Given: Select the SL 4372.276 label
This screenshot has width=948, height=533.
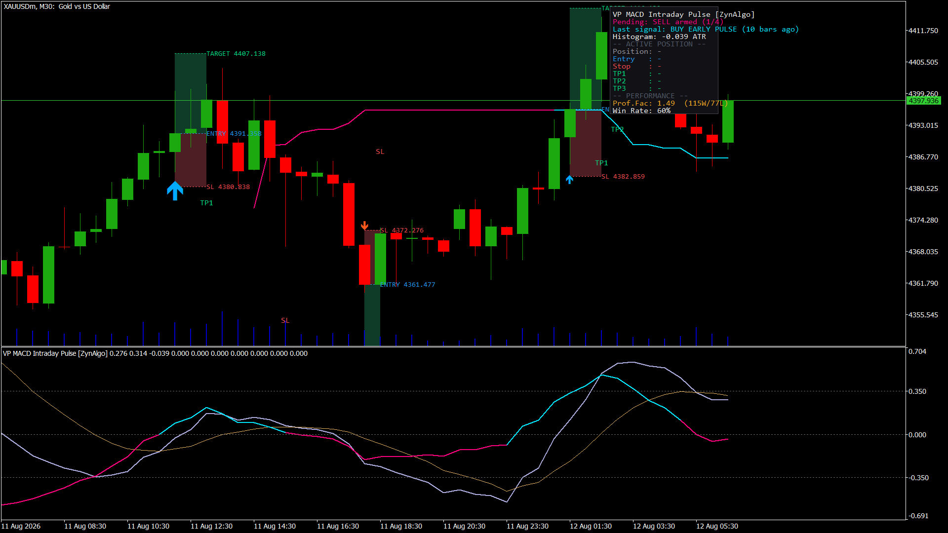Looking at the screenshot, I should [x=402, y=230].
